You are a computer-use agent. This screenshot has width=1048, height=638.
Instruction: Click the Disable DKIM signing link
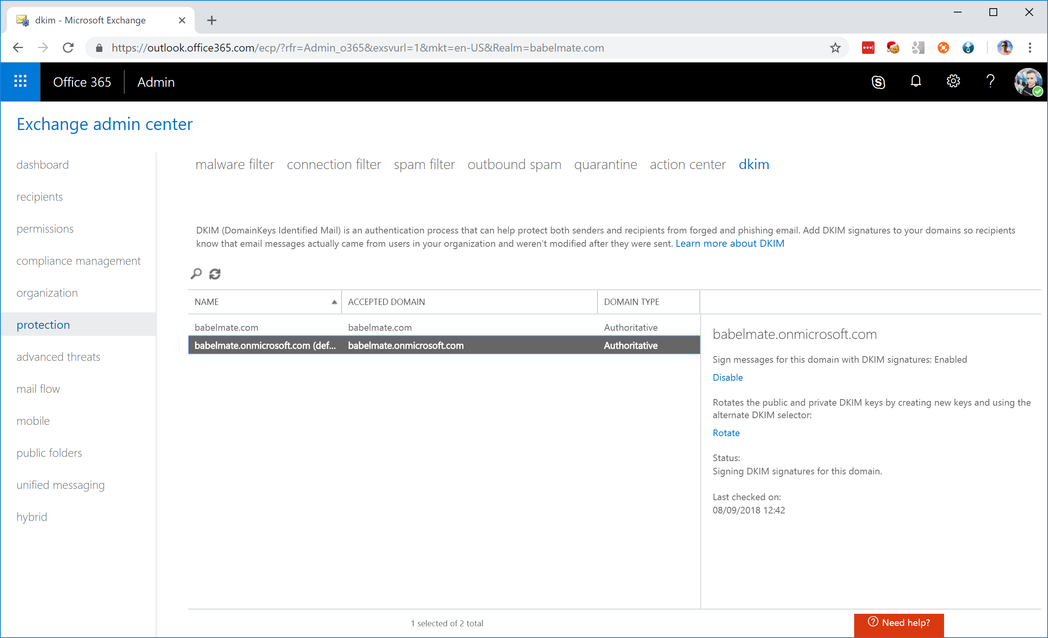pos(728,378)
